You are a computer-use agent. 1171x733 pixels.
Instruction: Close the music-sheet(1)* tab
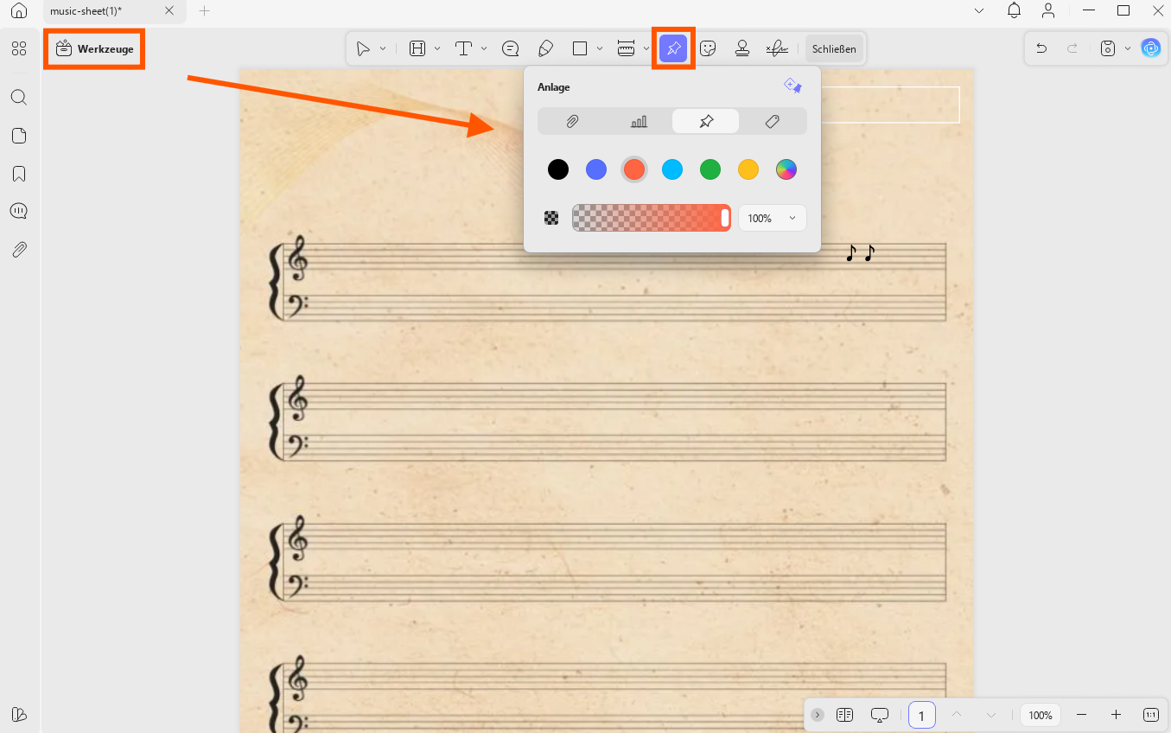pyautogui.click(x=169, y=10)
